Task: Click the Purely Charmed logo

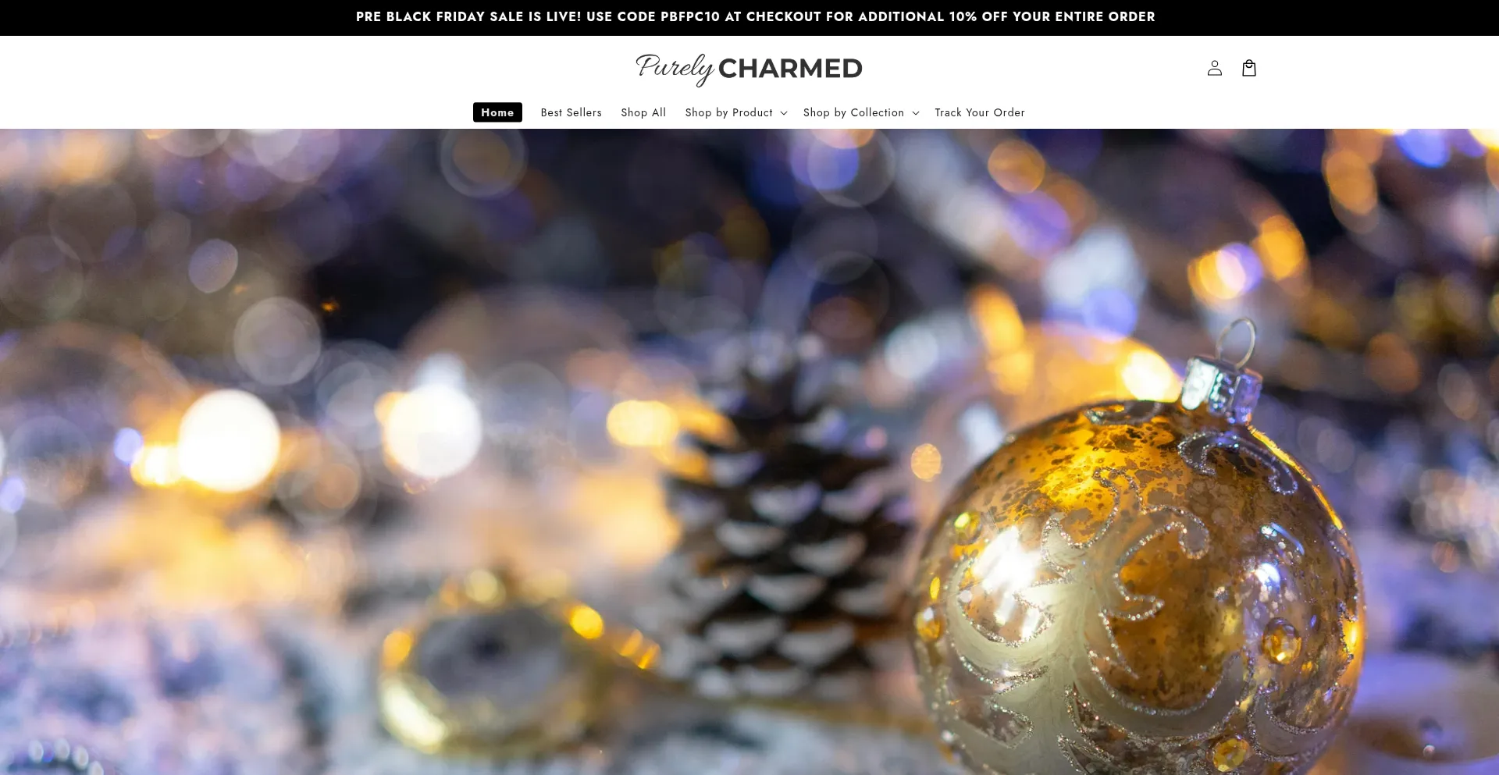Action: [749, 69]
